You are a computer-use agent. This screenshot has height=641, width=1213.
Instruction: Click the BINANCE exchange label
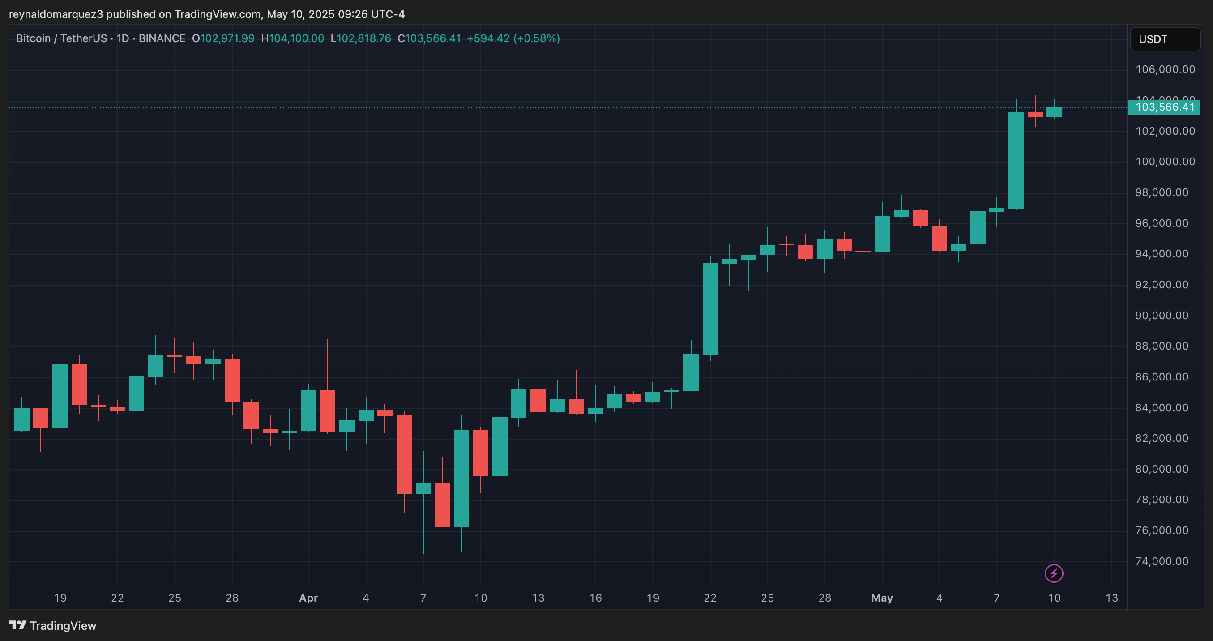(162, 38)
